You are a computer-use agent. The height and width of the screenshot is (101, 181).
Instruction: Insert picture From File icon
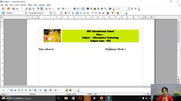click(x=70, y=90)
